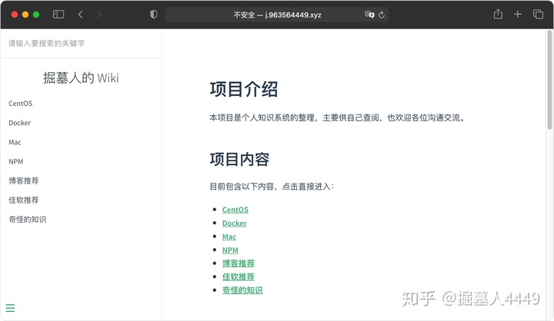Follow the green CentOS link
This screenshot has width=554, height=321.
pyautogui.click(x=235, y=210)
